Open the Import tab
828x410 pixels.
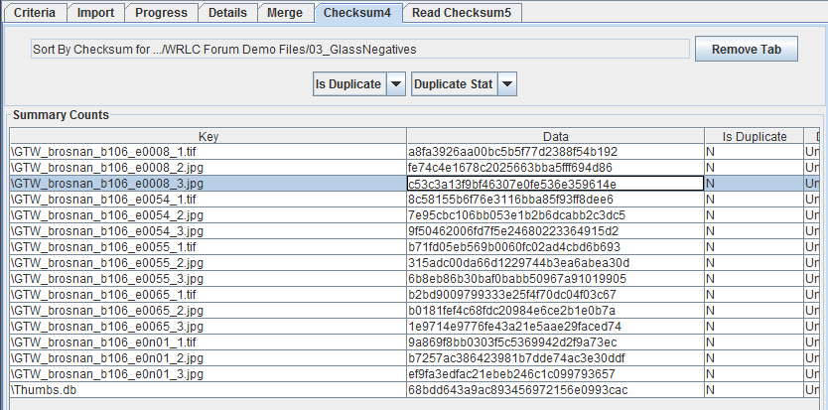pyautogui.click(x=96, y=13)
